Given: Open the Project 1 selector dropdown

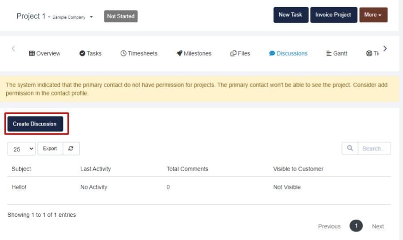Looking at the screenshot, I should tap(91, 16).
